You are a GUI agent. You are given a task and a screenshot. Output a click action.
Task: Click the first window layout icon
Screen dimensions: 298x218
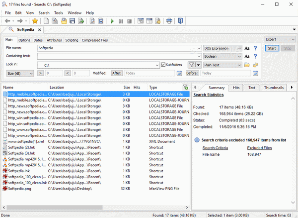click(141, 21)
